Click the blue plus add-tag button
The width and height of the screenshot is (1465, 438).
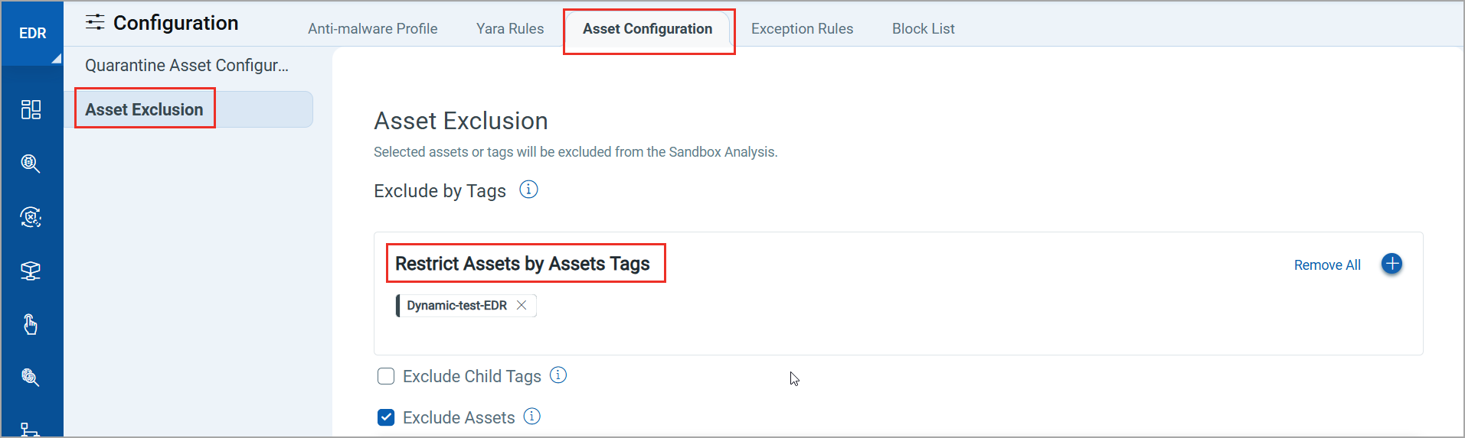click(1391, 264)
